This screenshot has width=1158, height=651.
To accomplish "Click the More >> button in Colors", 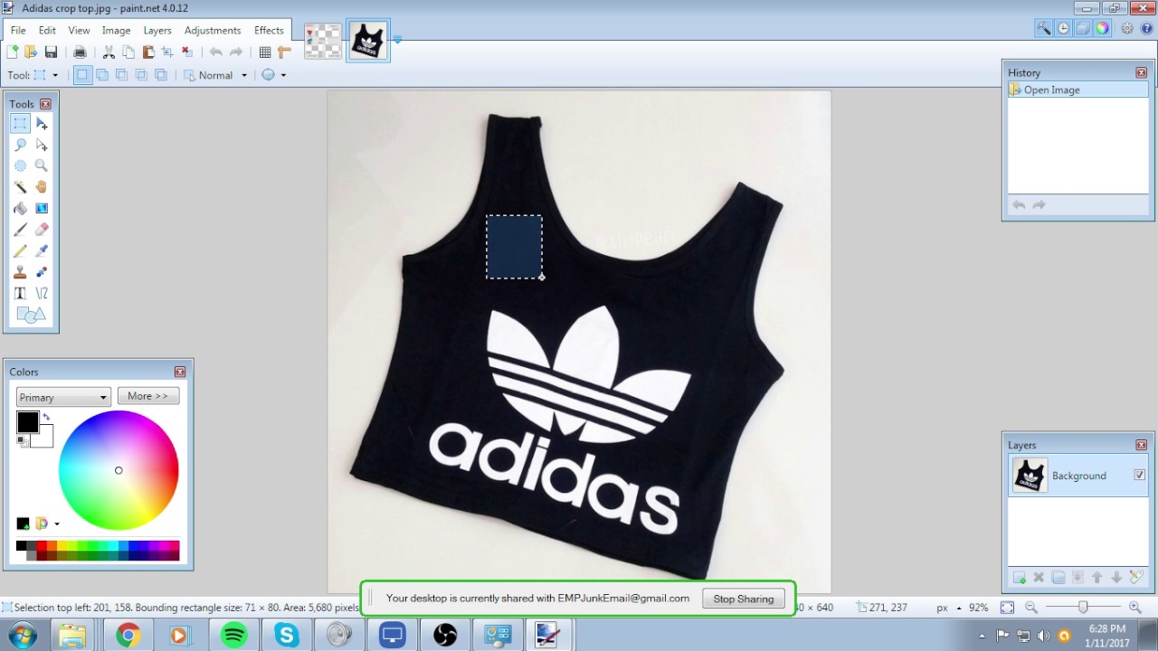I will (148, 396).
